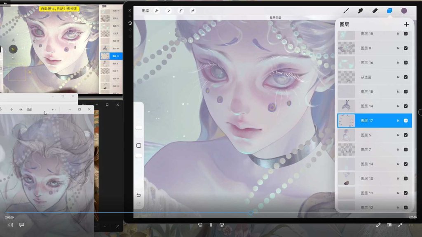Open the Adjustments magic wand menu
This screenshot has width=422, height=237.
169,11
